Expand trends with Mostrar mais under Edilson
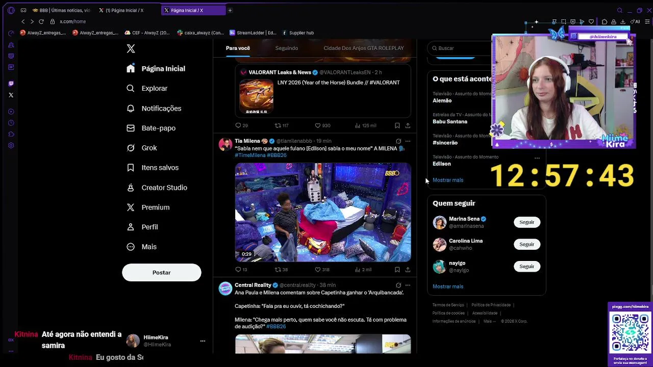The height and width of the screenshot is (367, 653). tap(448, 180)
